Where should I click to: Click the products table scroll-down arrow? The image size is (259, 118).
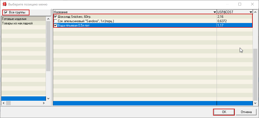[x=255, y=103]
